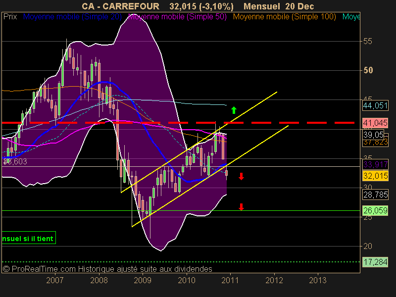Click the 2008 year on time axis

click(99, 280)
